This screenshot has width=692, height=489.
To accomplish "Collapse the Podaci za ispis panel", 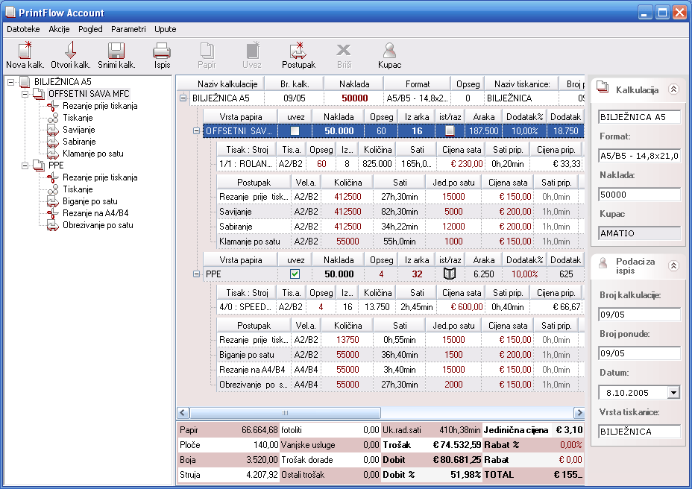I will tap(673, 265).
